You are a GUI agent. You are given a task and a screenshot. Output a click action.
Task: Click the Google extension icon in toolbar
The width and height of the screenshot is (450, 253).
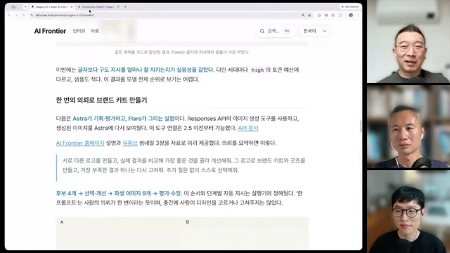pyautogui.click(x=319, y=15)
